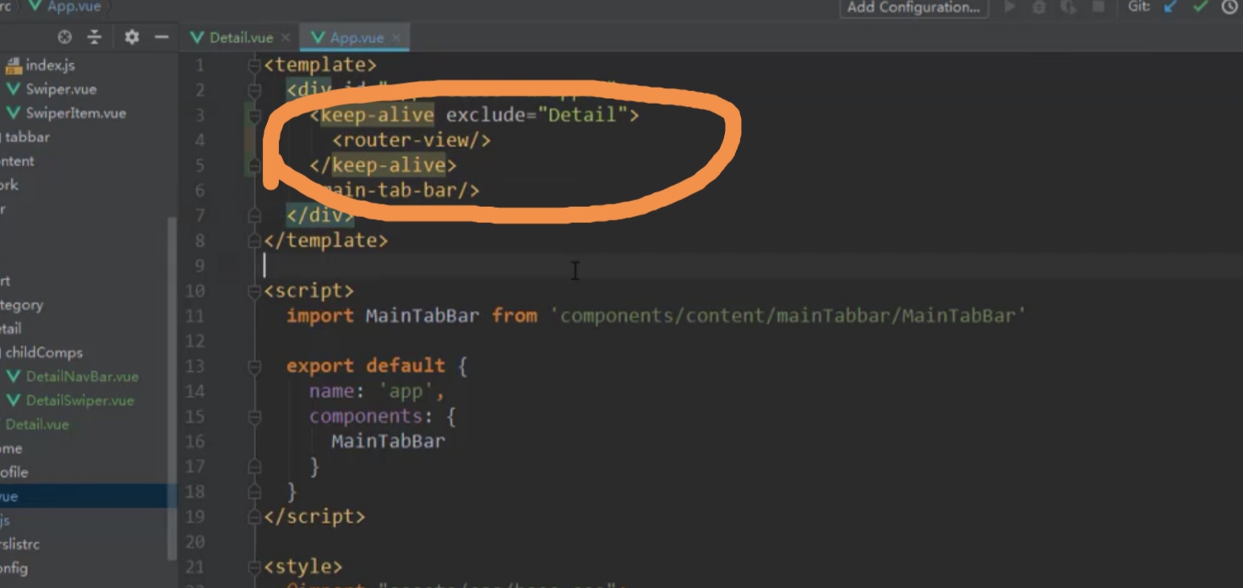Click the <router-view/> tag
The height and width of the screenshot is (588, 1243).
tap(412, 140)
